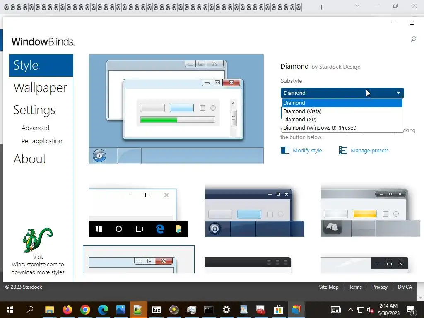Open the Style section in WindowBlinds sidebar
This screenshot has width=424, height=318.
pyautogui.click(x=41, y=65)
